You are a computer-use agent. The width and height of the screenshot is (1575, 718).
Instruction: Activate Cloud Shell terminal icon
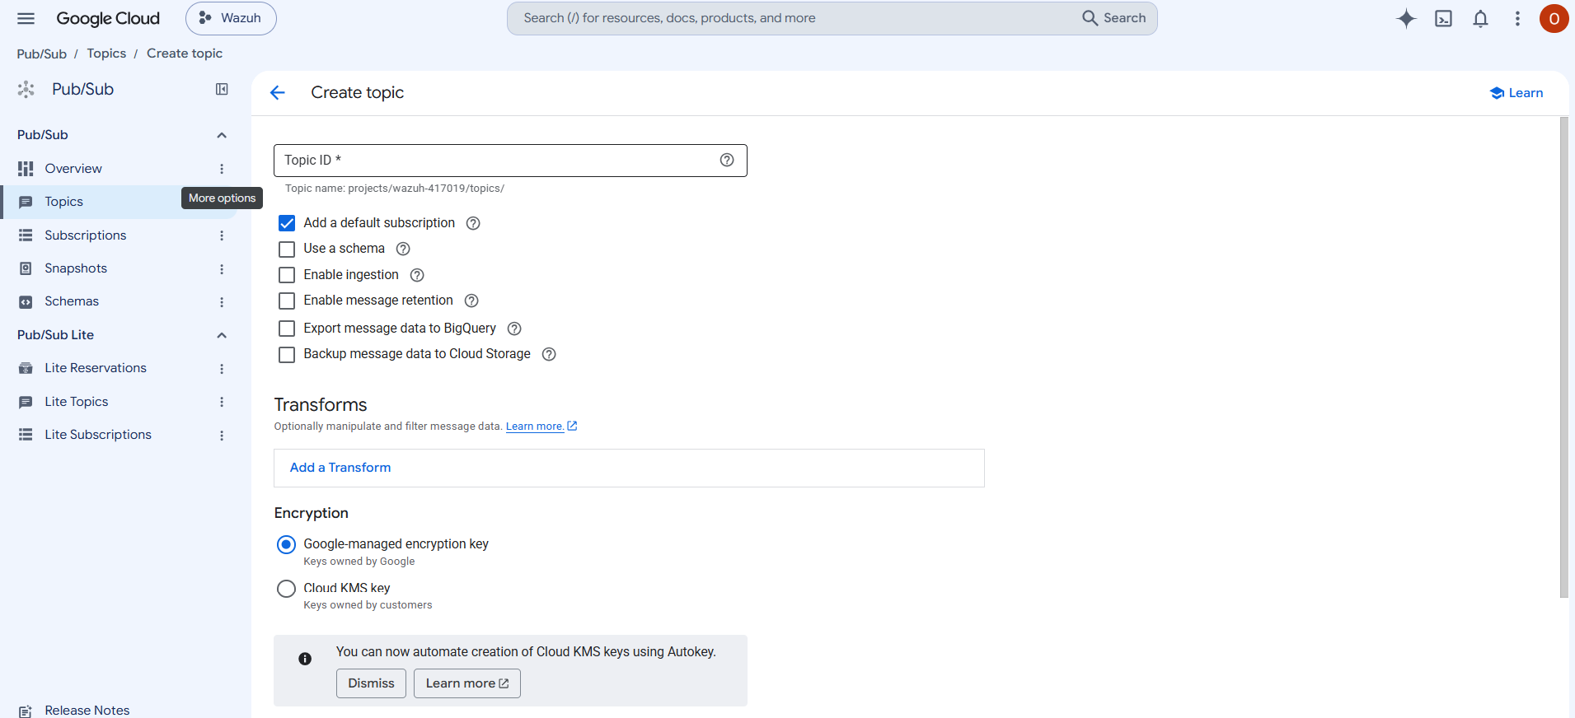(x=1444, y=18)
